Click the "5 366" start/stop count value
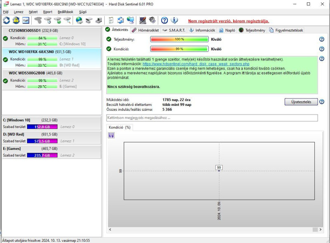 click(167, 110)
